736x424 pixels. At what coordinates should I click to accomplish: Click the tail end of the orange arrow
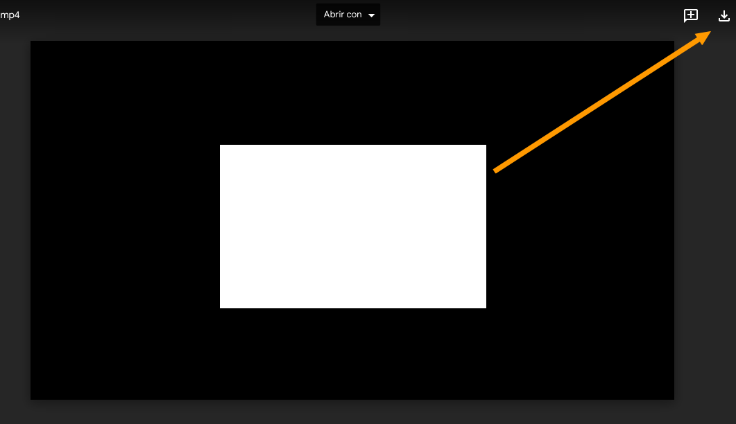[497, 168]
